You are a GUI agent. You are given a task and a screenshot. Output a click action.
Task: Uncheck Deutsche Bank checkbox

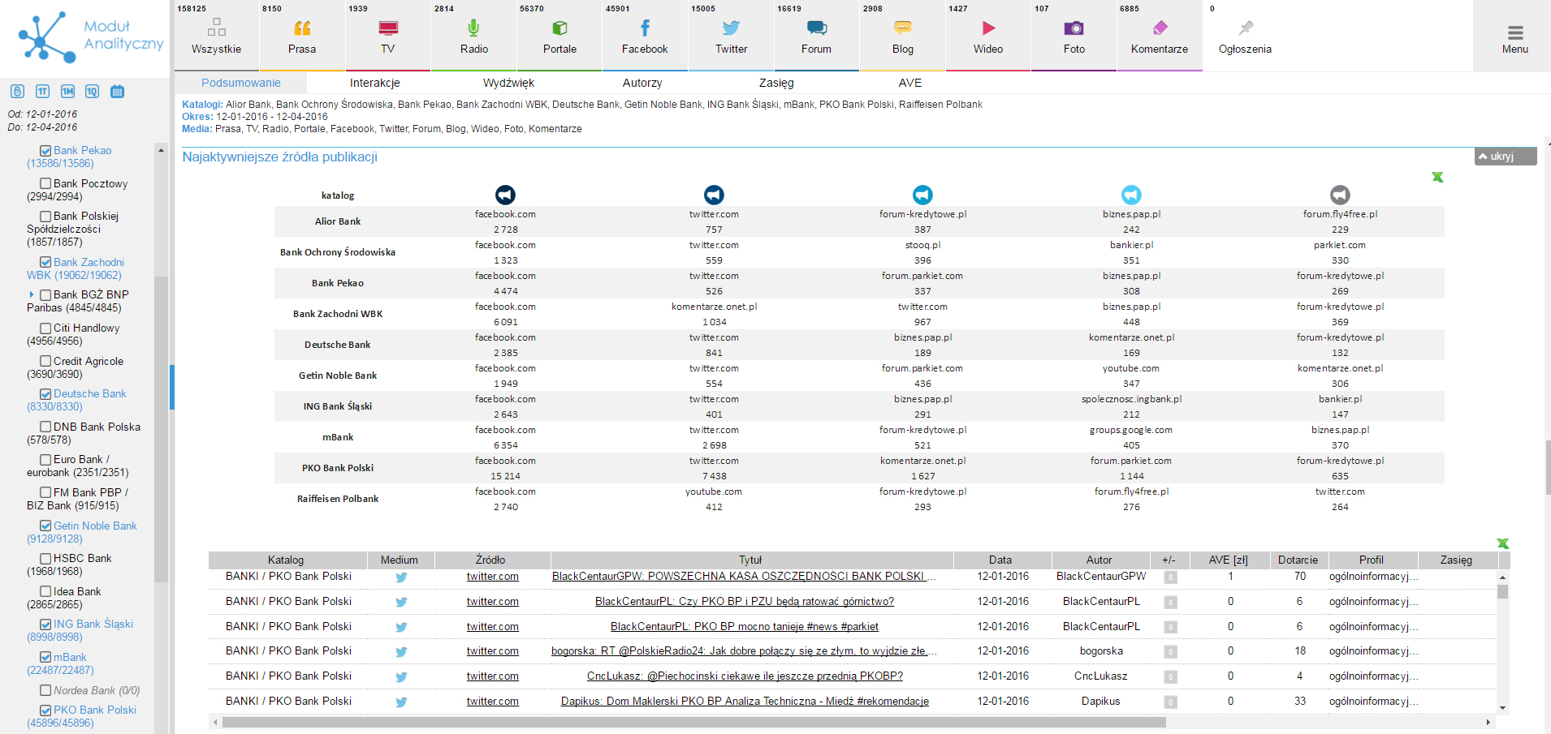[x=45, y=394]
